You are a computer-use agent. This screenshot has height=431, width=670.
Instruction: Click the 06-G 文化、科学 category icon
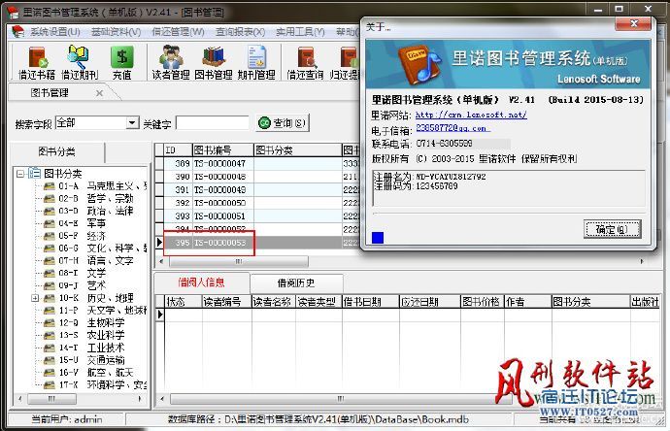pos(50,249)
